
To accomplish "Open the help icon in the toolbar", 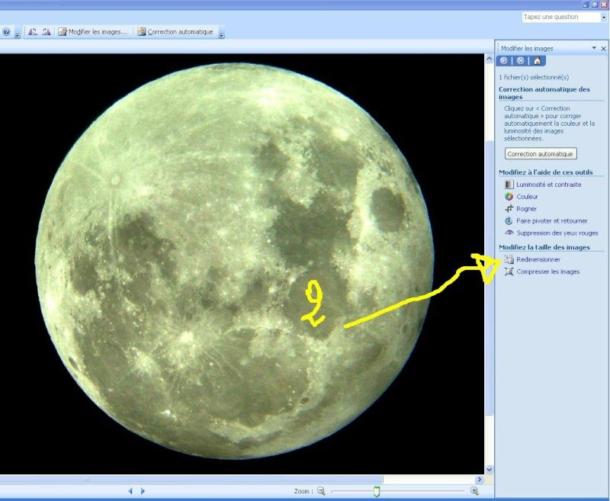I will point(6,32).
